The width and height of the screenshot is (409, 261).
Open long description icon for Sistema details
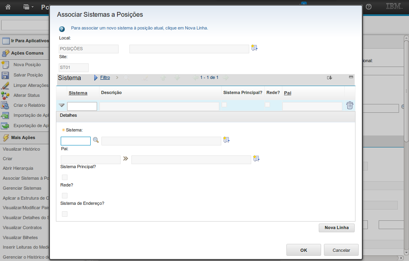226,140
